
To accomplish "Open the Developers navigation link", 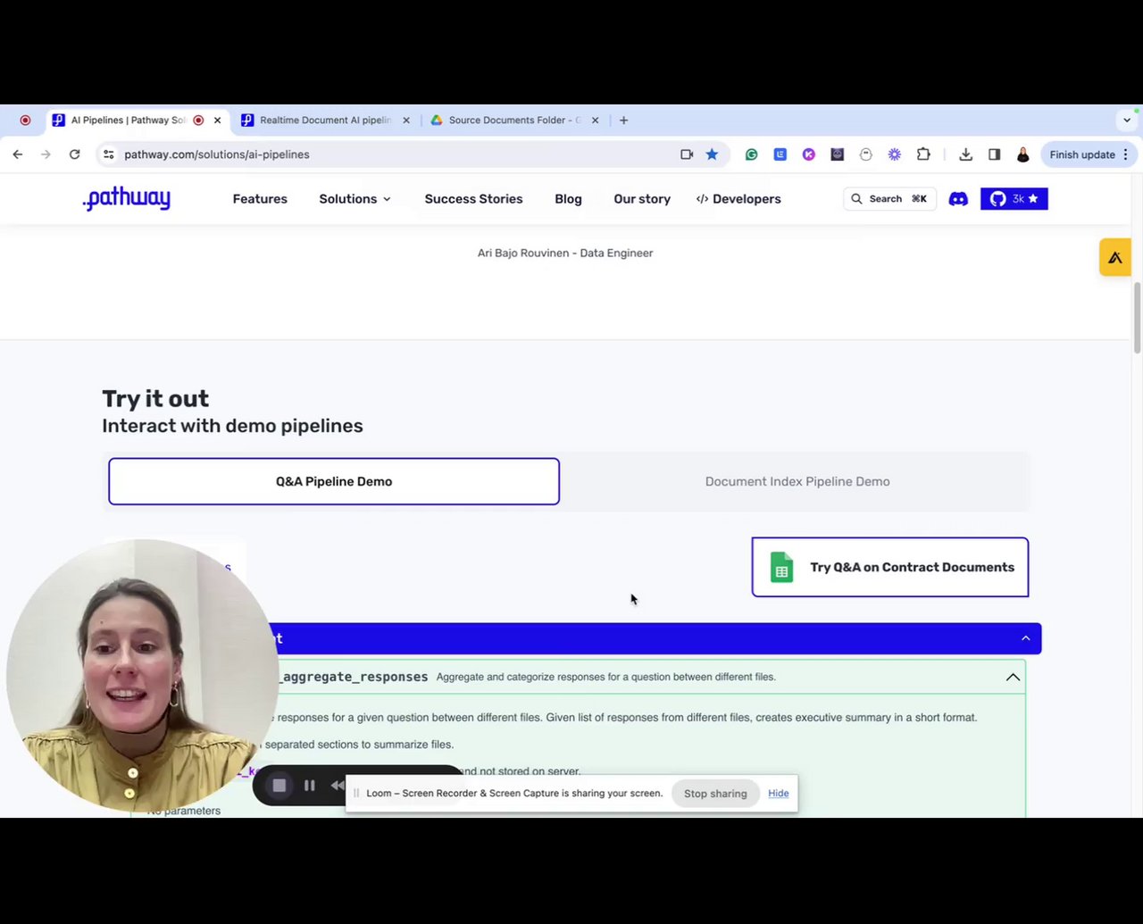I will coord(738,199).
